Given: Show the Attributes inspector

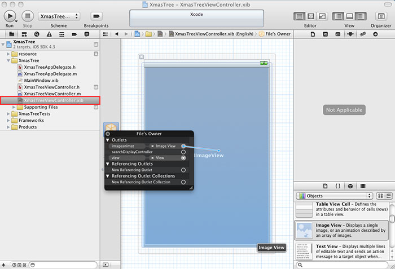Looking at the screenshot, I should pyautogui.click(x=350, y=34).
